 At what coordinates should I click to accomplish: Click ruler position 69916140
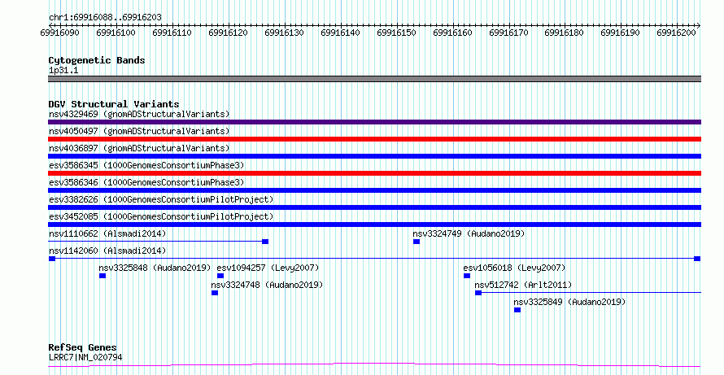340,33
